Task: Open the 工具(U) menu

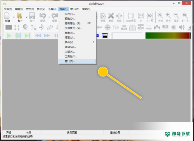Action: click(52, 9)
